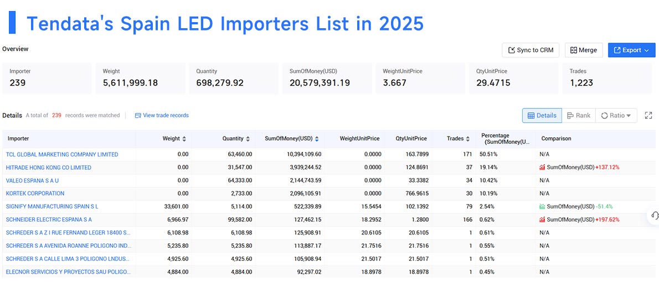Screen dimensions: 659x282
Task: Sort table by Quantity column arrows
Action: (x=248, y=138)
